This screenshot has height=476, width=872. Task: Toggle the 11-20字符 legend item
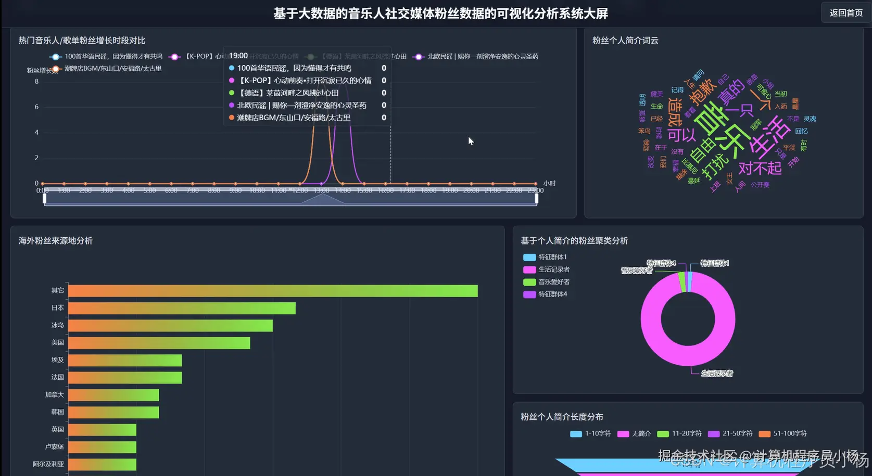[x=662, y=433]
